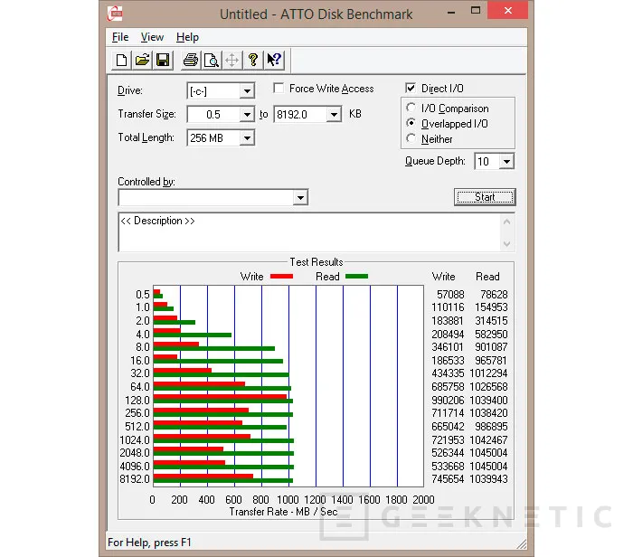Expand the Controlled by dropdown
The image size is (633, 557).
300,198
